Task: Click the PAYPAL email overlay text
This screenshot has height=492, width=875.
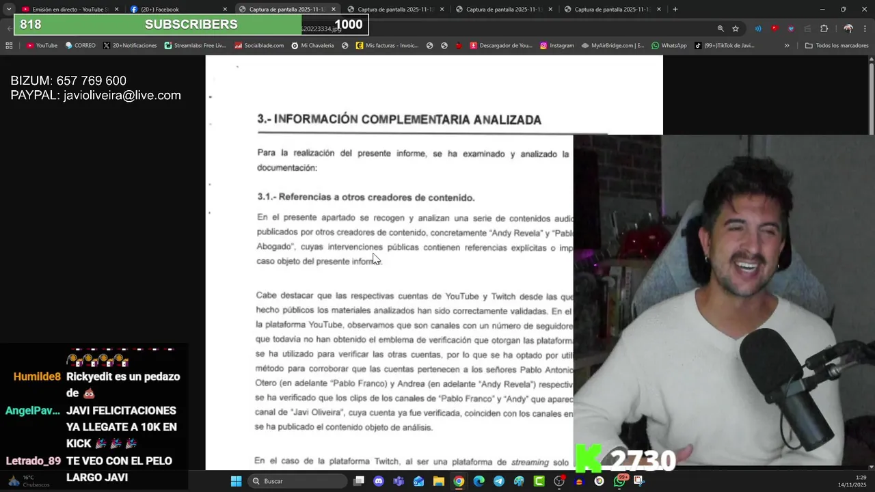Action: point(96,96)
